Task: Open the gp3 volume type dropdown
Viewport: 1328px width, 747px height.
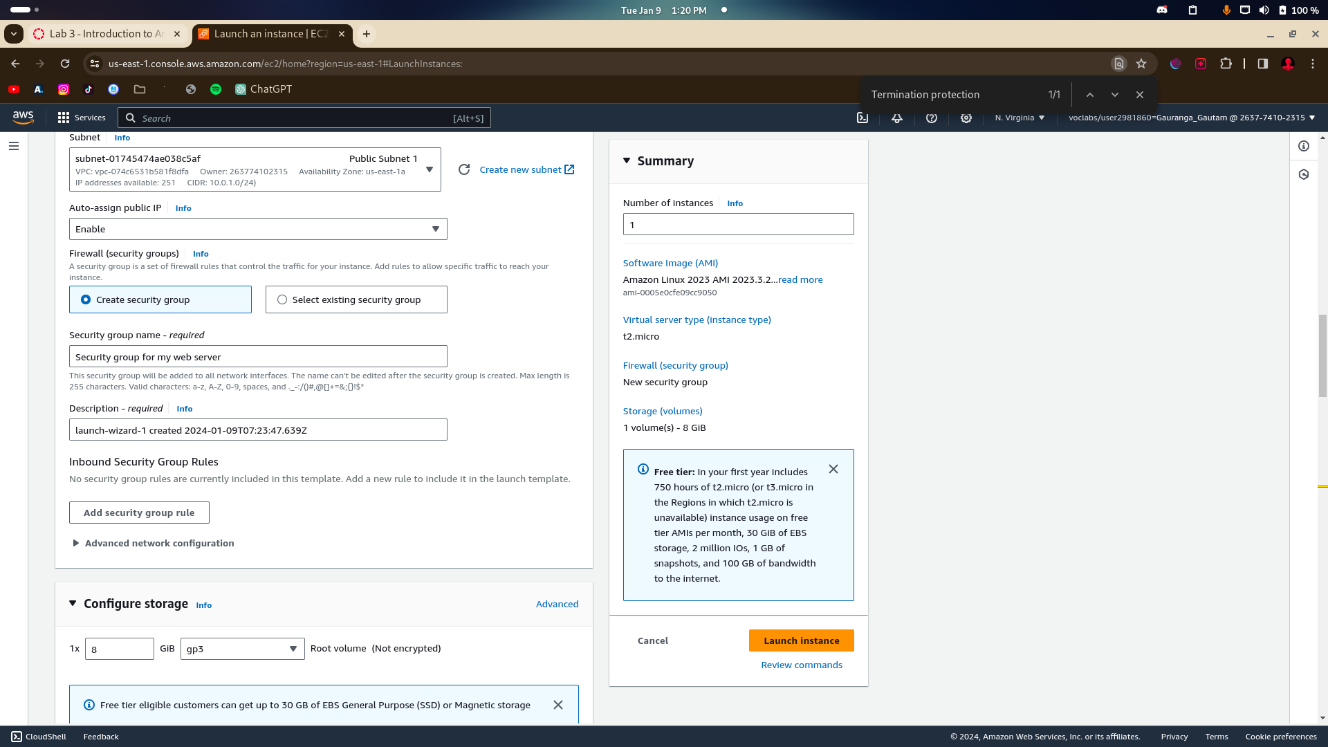Action: click(x=242, y=649)
